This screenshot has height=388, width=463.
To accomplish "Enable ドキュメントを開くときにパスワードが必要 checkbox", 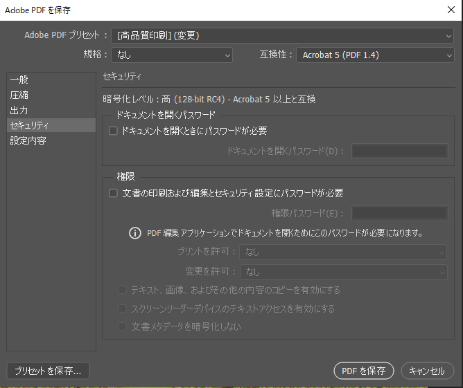I will [x=114, y=131].
